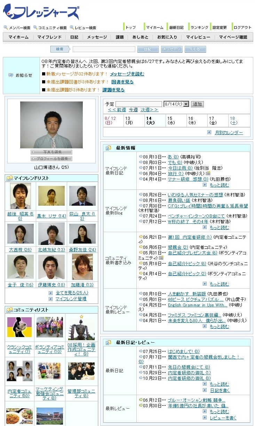Click ログアウト in top links
This screenshot has width=255, height=426.
tap(242, 27)
